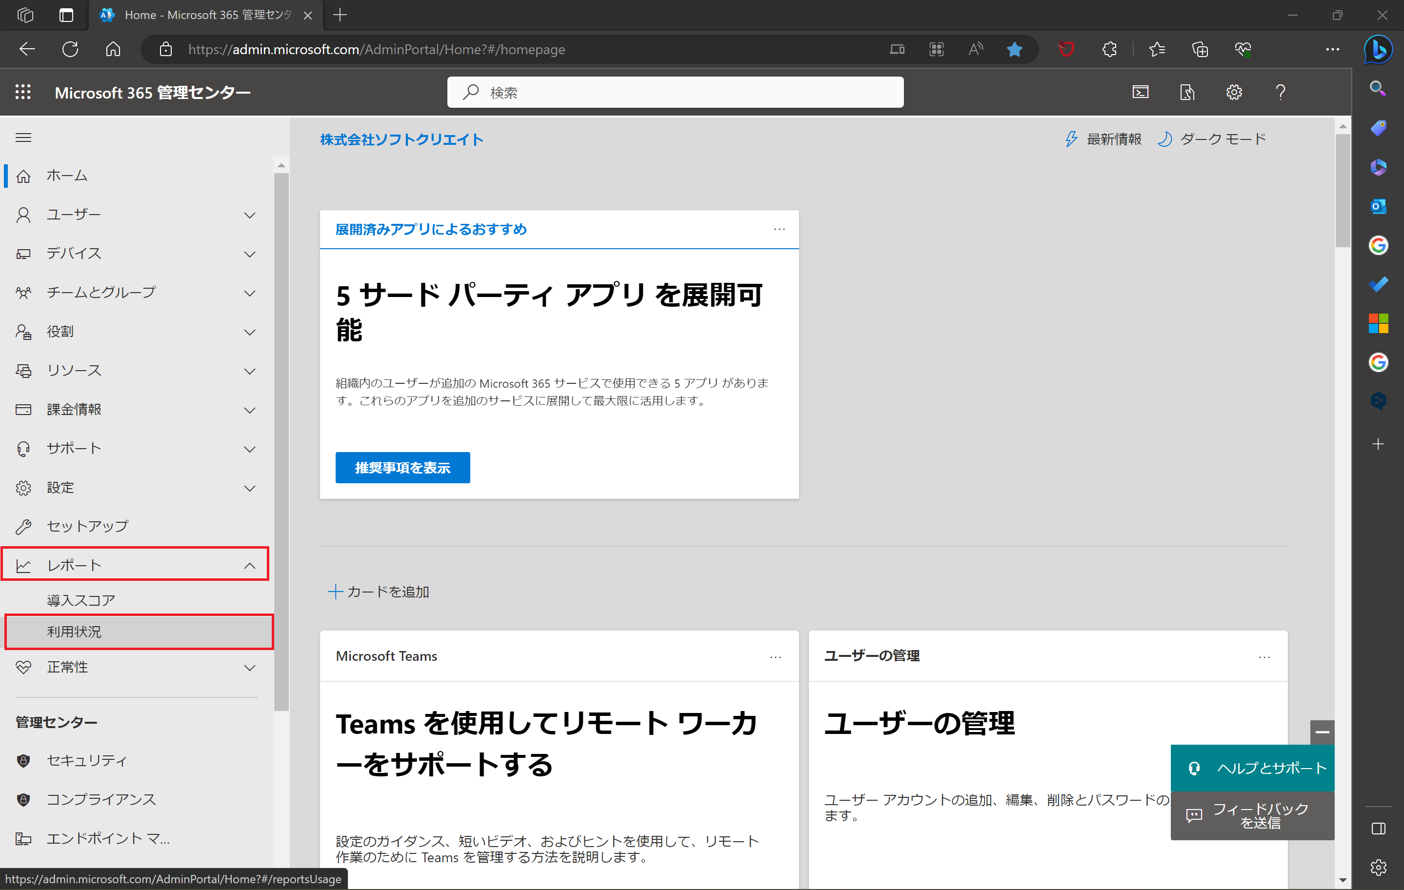Minimize the help widget with dash button
The image size is (1404, 890).
point(1322,732)
